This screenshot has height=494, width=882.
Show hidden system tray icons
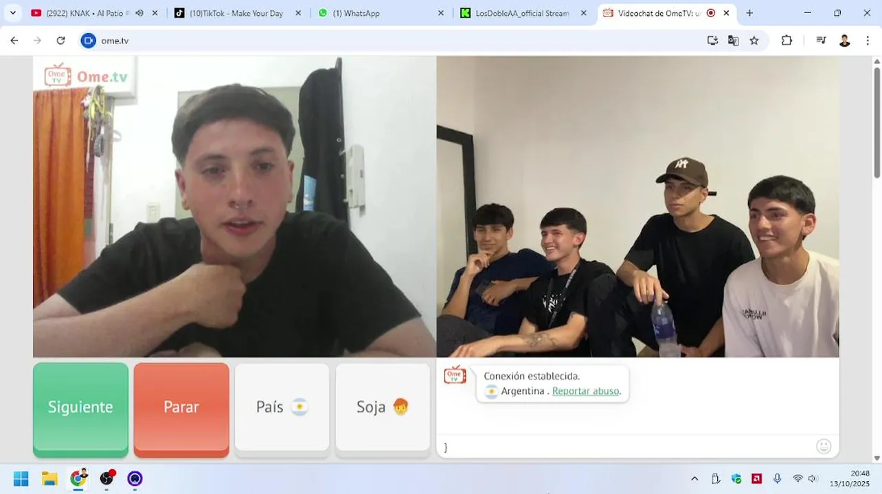(x=694, y=478)
